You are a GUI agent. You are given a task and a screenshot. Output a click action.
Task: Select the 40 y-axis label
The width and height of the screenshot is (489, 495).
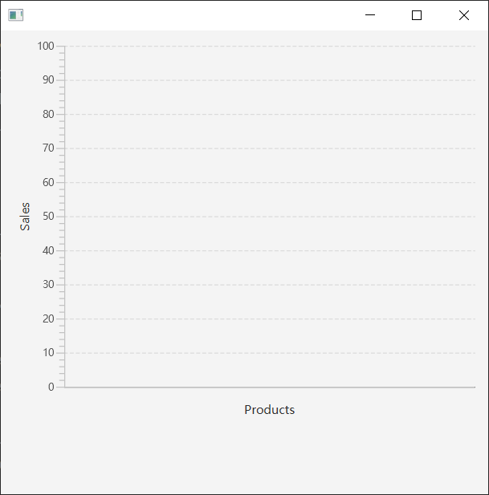click(x=47, y=250)
